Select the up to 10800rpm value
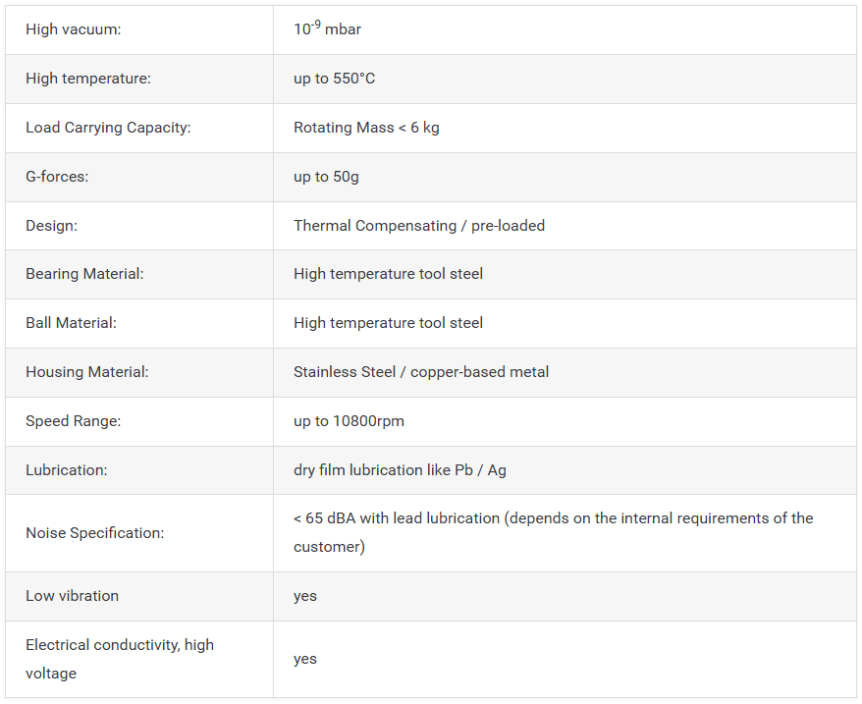Image resolution: width=862 pixels, height=704 pixels. coord(349,421)
